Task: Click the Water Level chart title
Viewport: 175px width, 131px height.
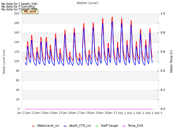Action: [x=87, y=3]
